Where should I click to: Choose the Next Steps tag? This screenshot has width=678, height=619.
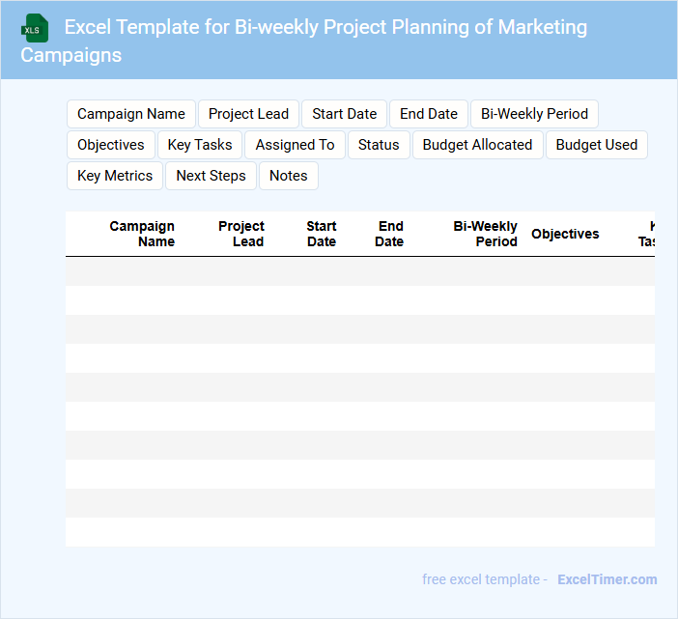(212, 176)
